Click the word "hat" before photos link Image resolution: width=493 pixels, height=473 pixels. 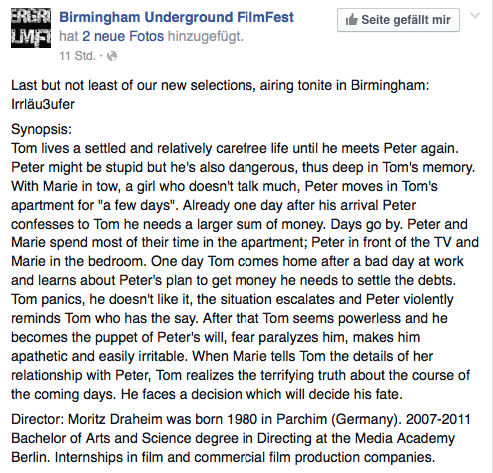pos(69,36)
